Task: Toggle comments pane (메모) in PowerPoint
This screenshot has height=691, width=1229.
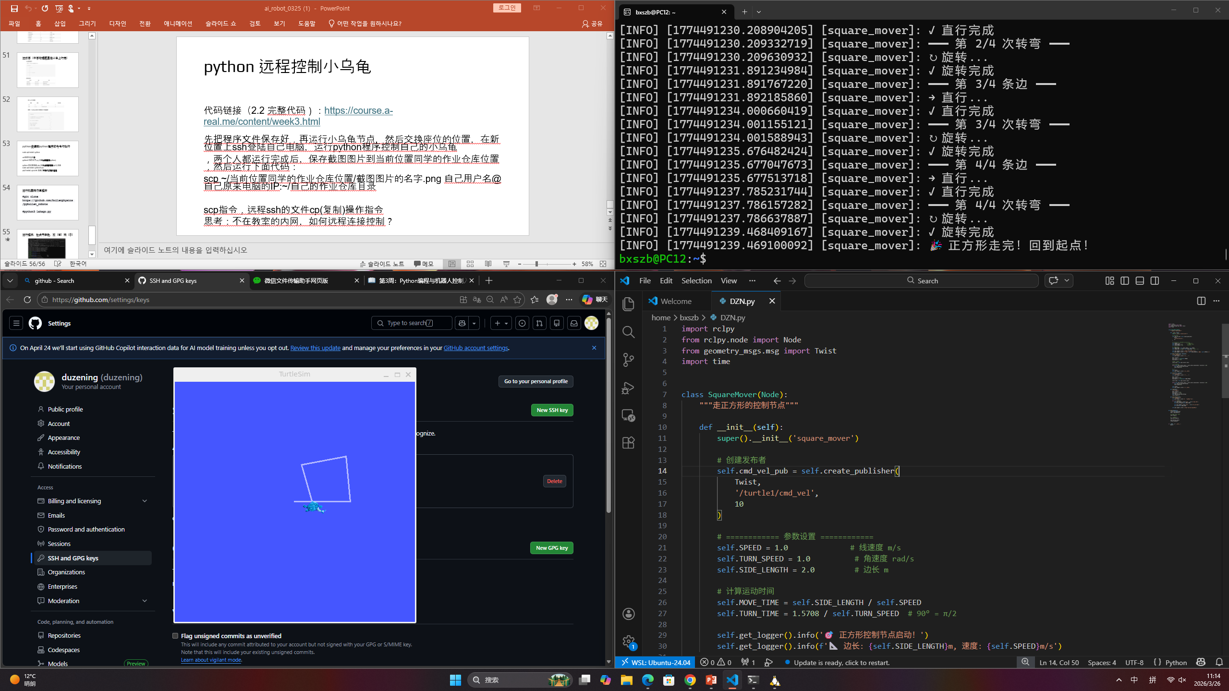Action: point(424,264)
